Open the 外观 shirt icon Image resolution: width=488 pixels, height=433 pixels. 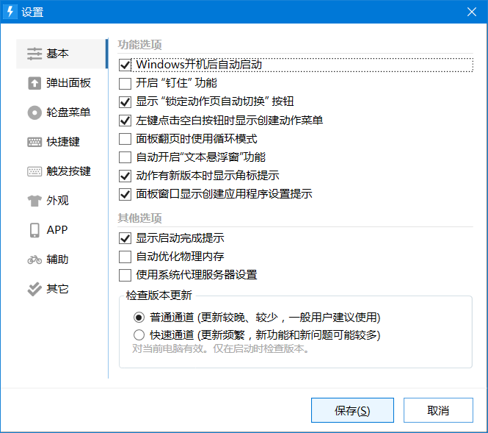tap(34, 201)
